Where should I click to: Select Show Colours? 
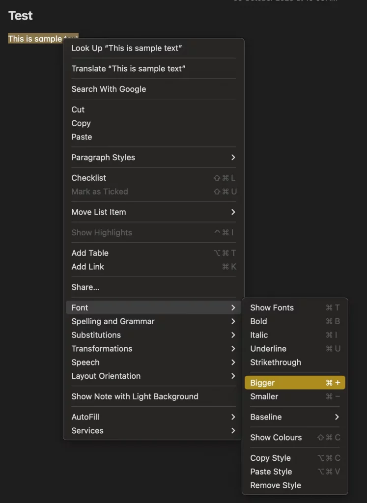click(x=295, y=438)
